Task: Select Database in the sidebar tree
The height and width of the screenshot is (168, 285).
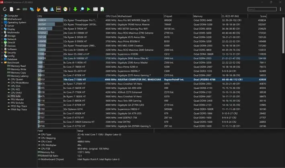Action: (12, 59)
